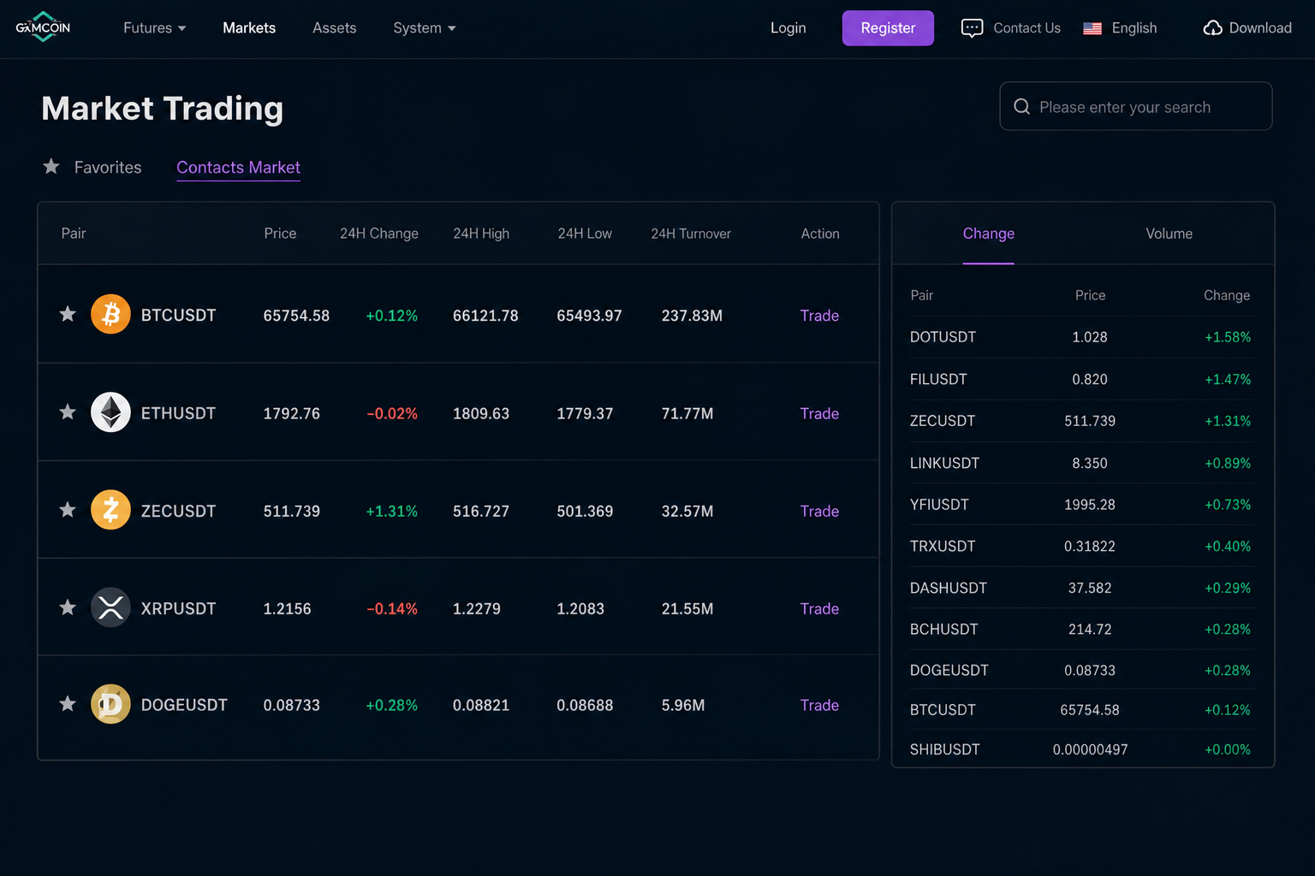
Task: Click Trade for ZECUSDT
Action: [x=819, y=511]
